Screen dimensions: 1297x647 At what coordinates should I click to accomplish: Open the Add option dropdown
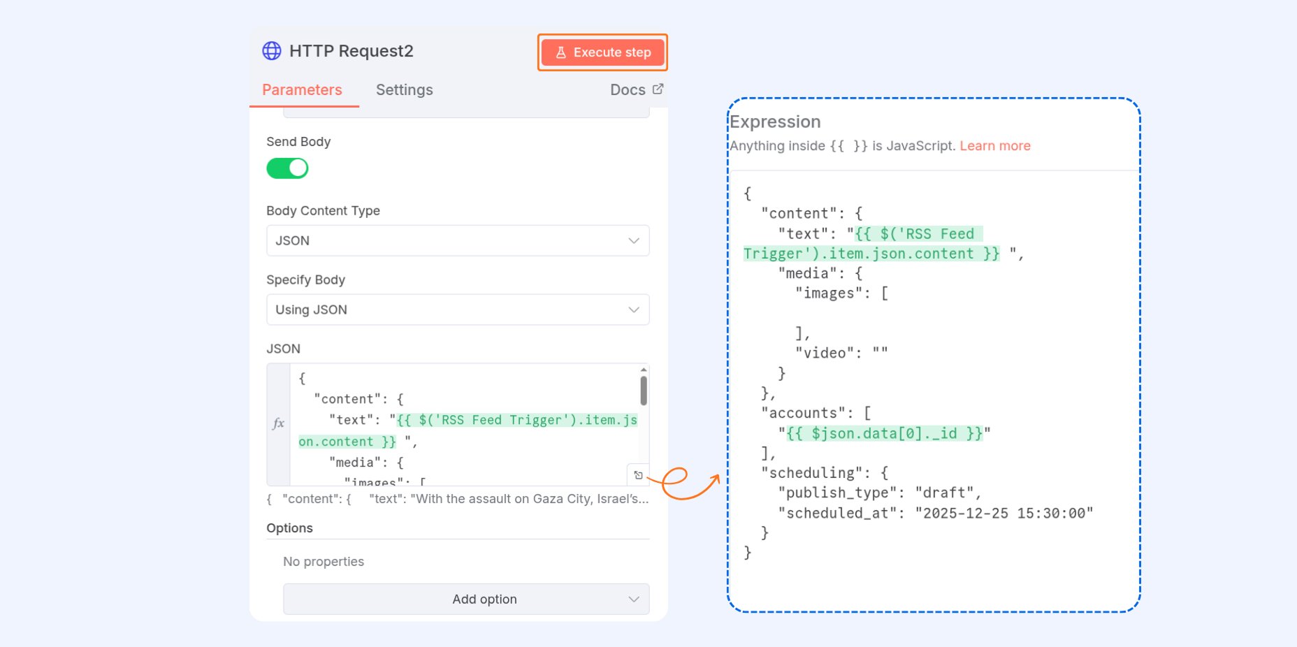(466, 599)
